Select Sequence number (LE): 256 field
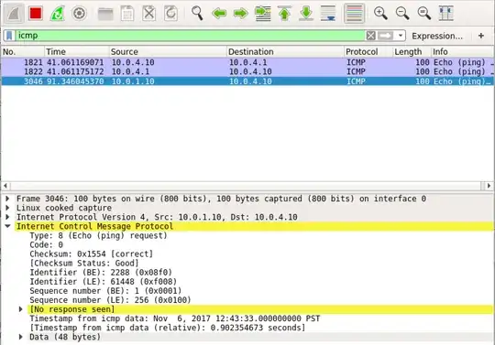The width and height of the screenshot is (495, 345). pos(110,300)
